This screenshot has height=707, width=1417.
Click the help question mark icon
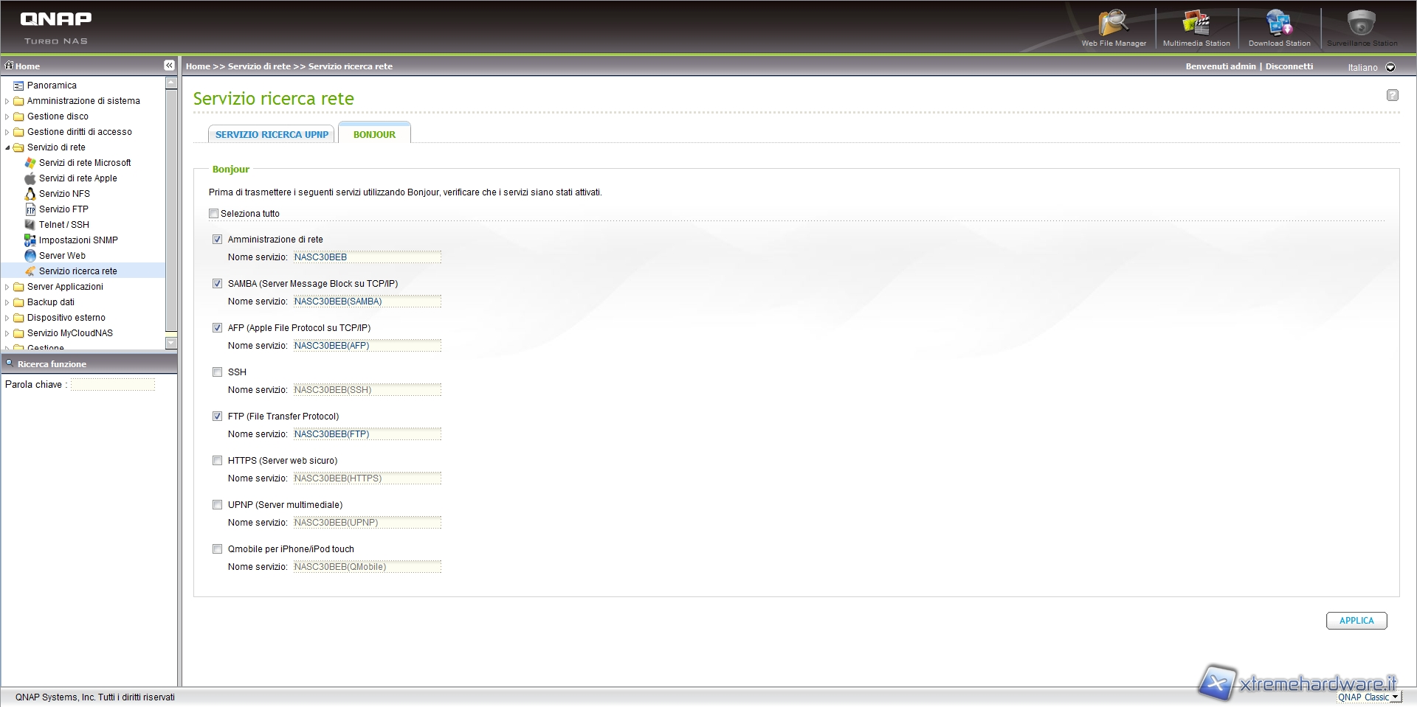(1392, 95)
